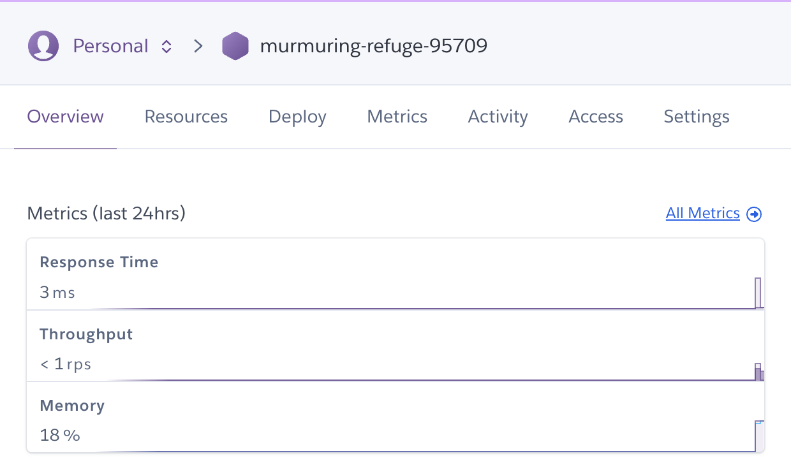
Task: Click the arrow icon beside All Metrics
Action: (x=754, y=214)
